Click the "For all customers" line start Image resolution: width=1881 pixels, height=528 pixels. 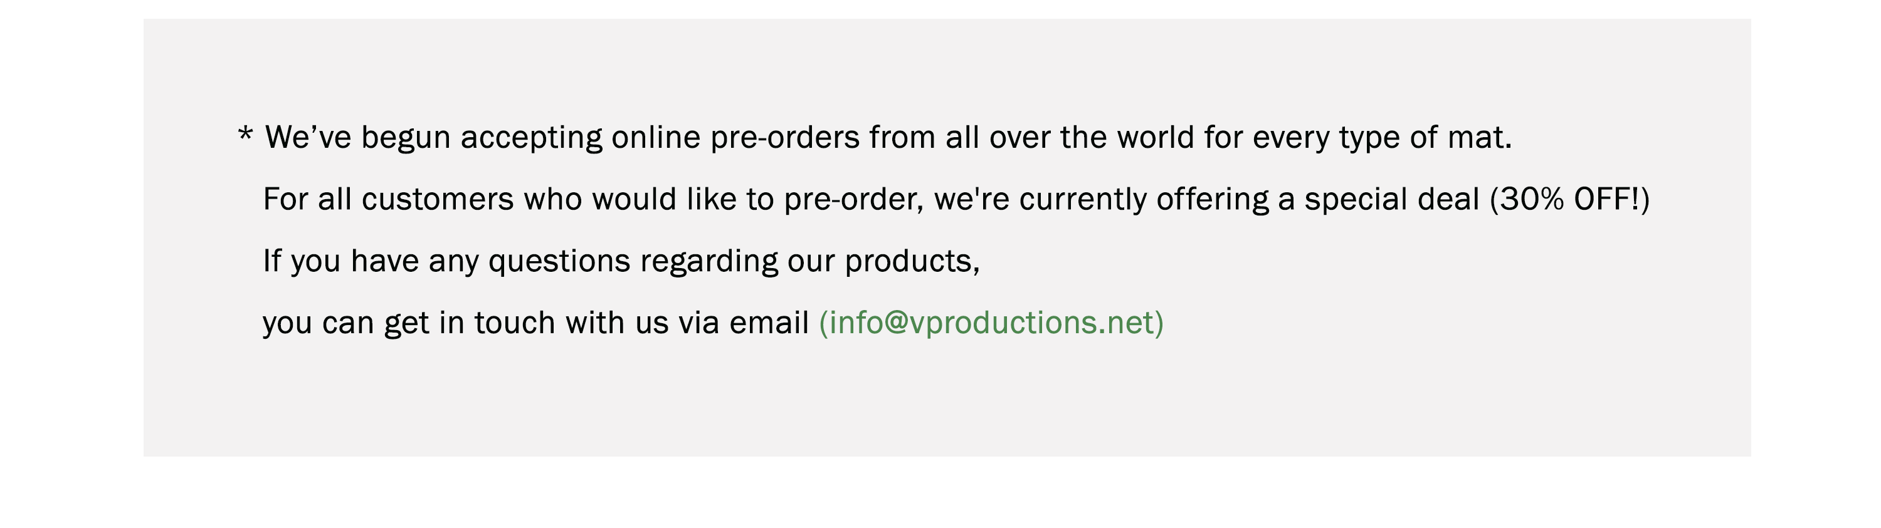pos(389,199)
